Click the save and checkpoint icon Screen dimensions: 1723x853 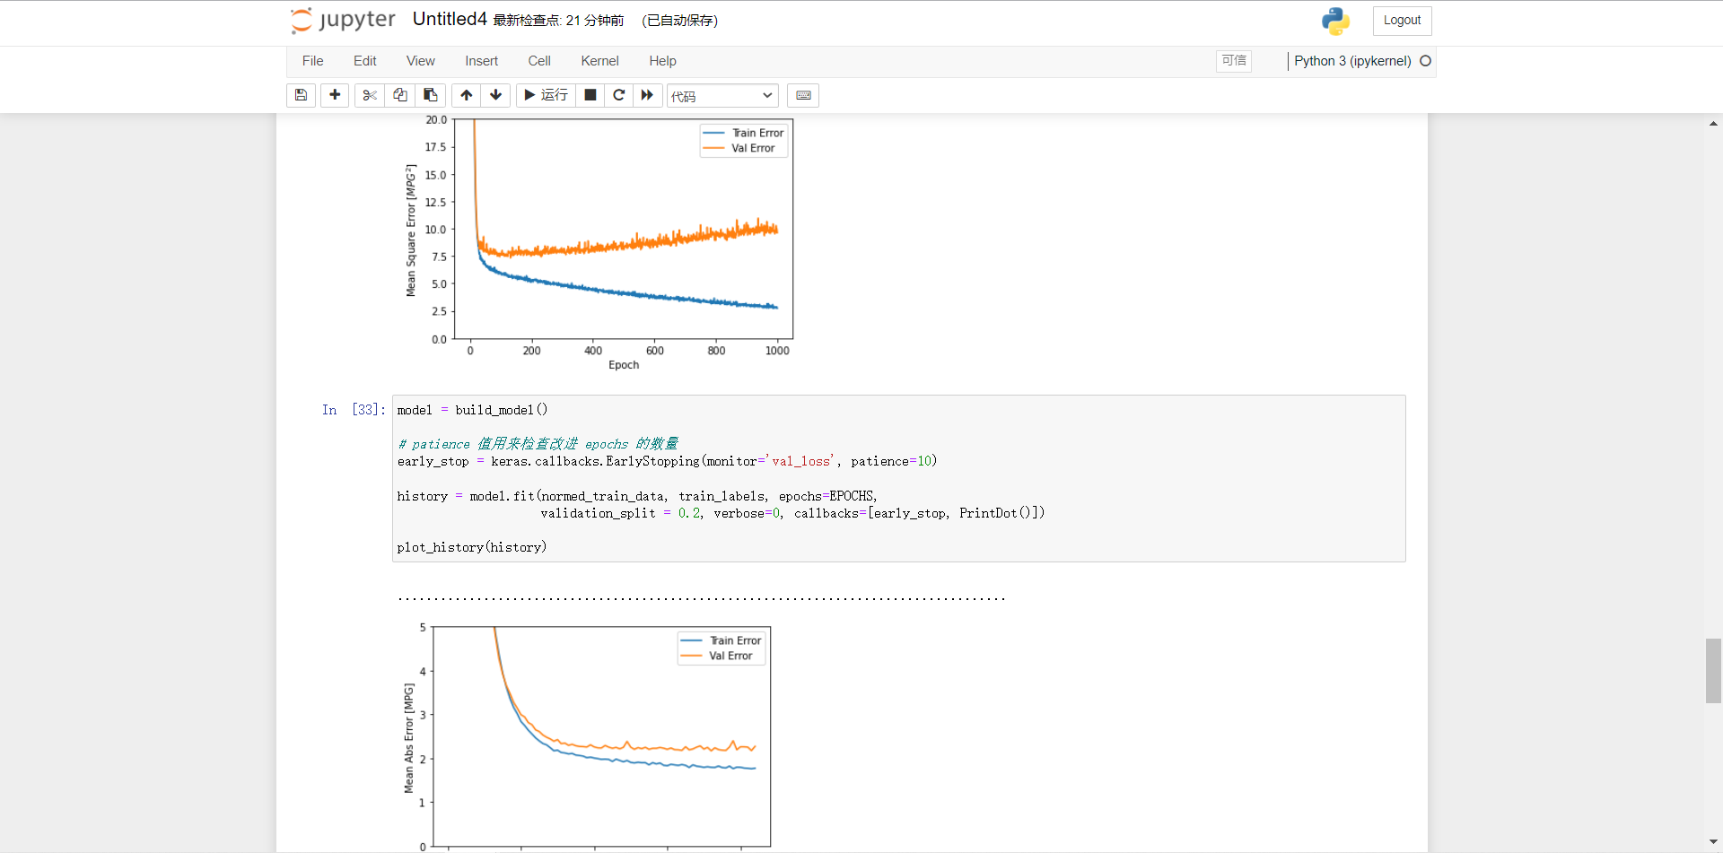click(301, 95)
